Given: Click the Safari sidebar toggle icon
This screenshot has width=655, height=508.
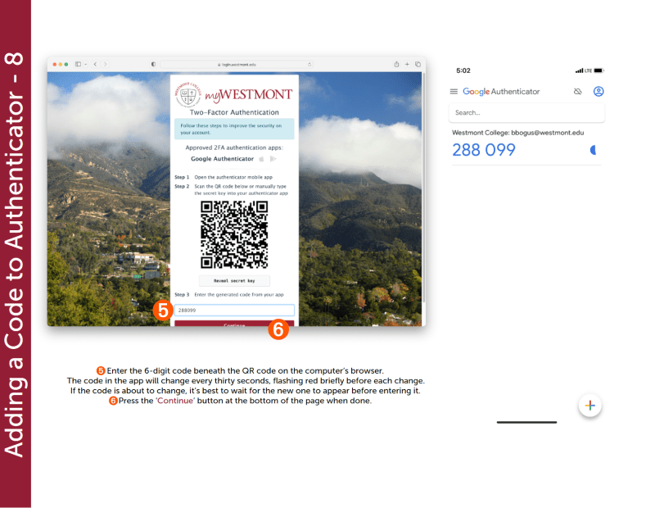Looking at the screenshot, I should [78, 64].
